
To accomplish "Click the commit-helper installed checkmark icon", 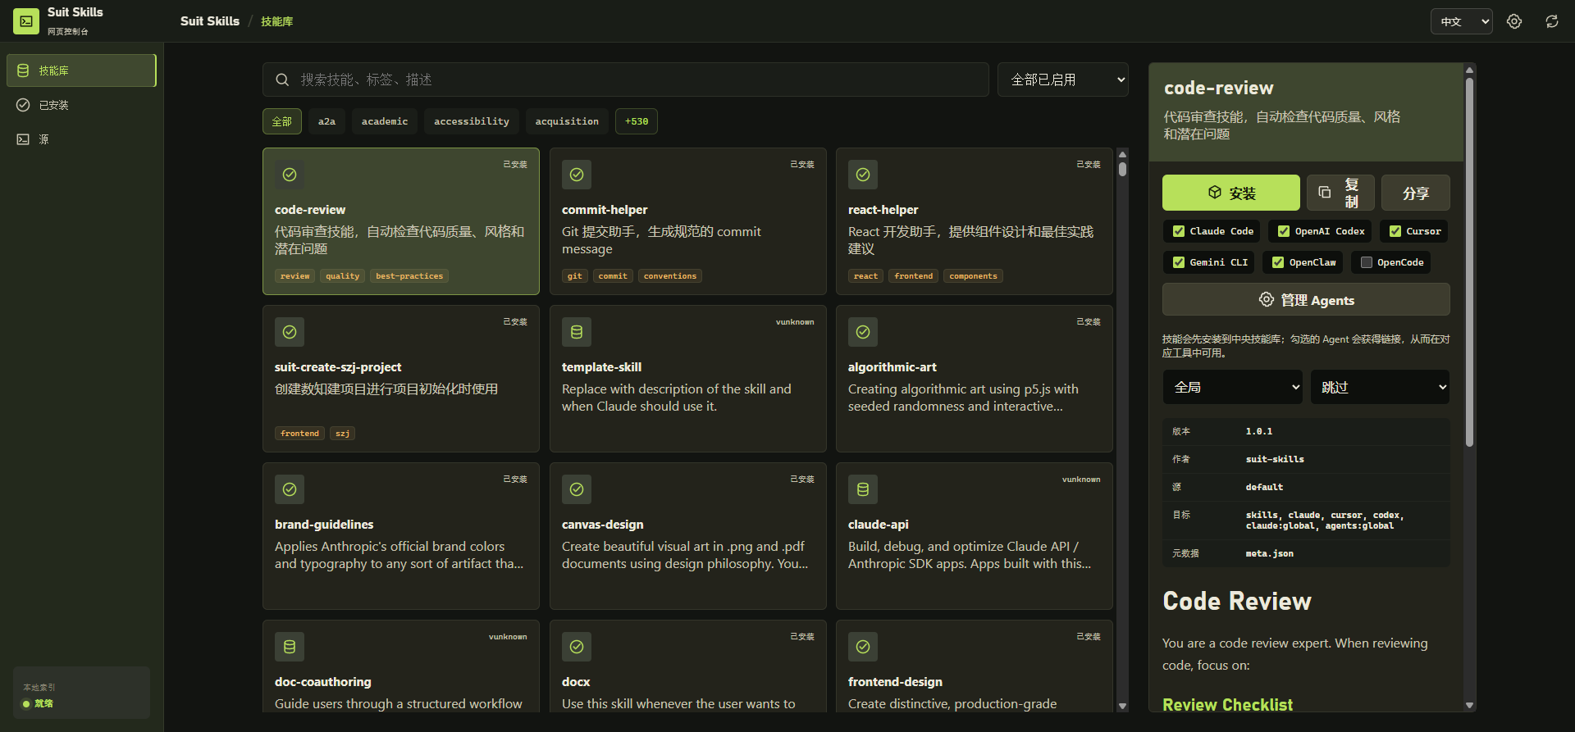I will coord(577,175).
